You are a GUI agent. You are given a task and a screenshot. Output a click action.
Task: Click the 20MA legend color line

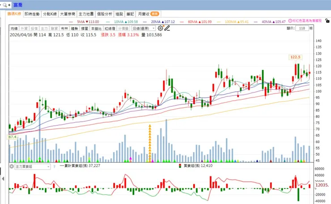145,22
